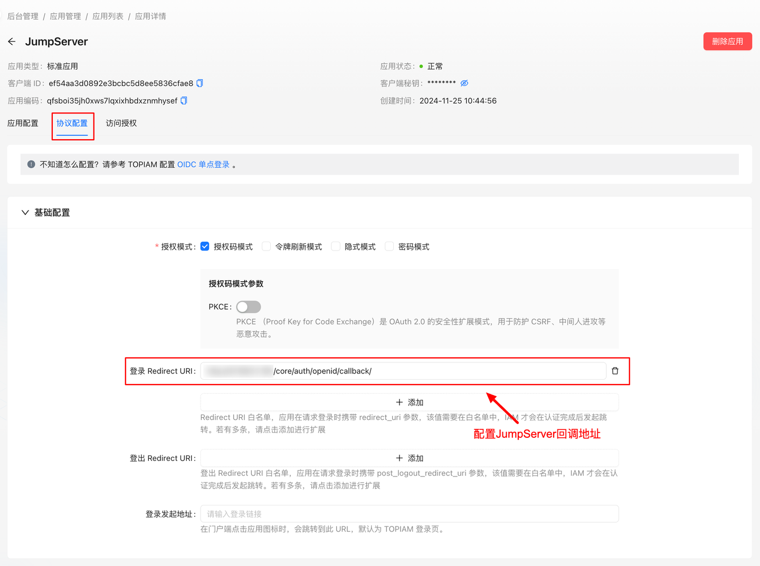Focus the 登录发起地址 input field

[410, 514]
